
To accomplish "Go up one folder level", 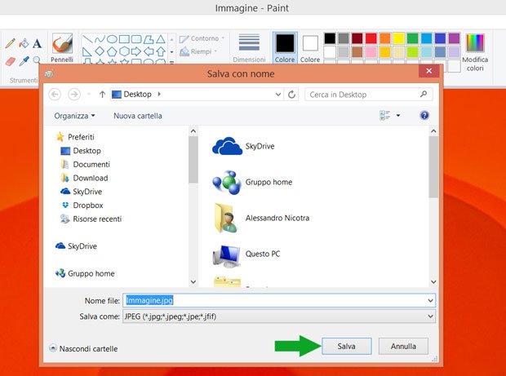I will coord(102,95).
